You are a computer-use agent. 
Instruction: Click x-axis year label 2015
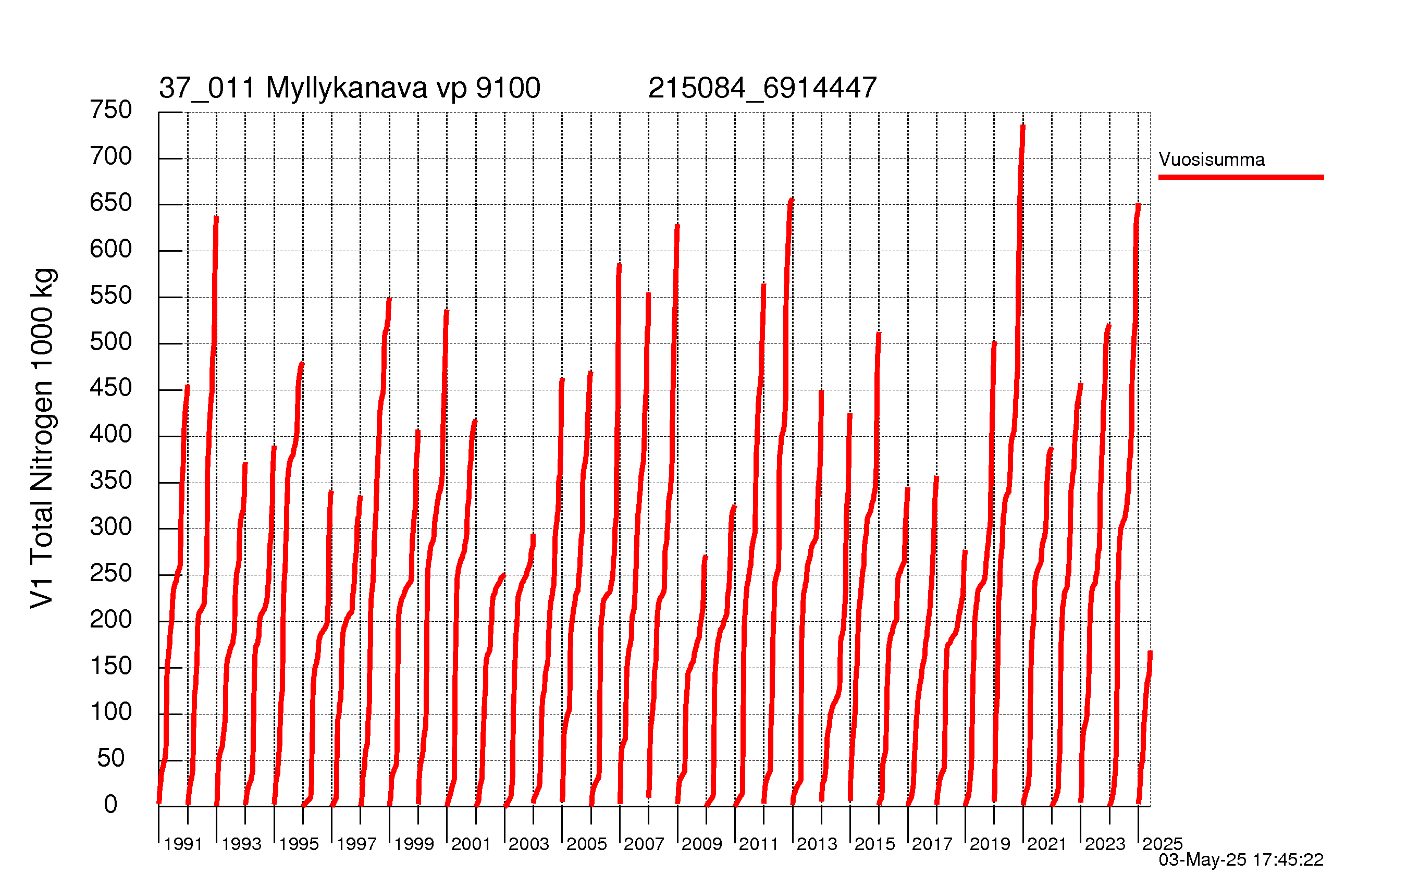point(875,844)
